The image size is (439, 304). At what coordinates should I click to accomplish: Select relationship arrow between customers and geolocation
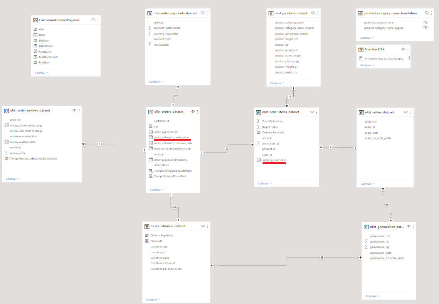tap(322, 257)
